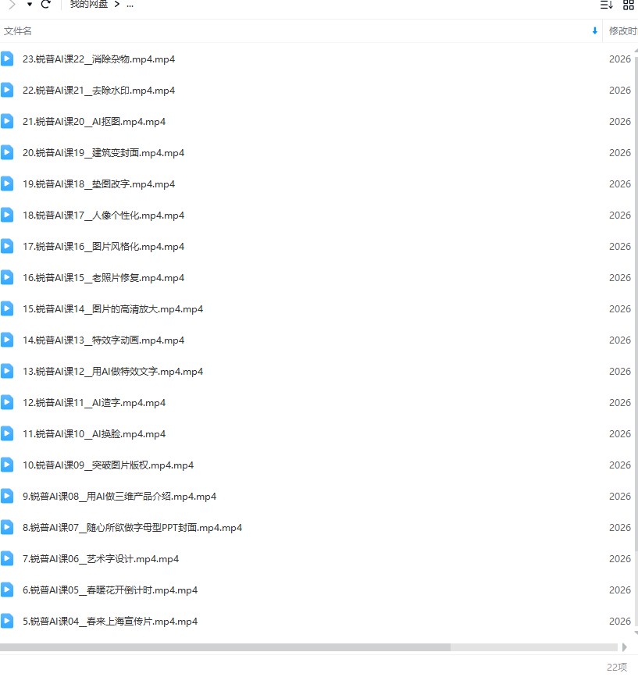Go to 我的网盘 breadcrumb
Screen dimensions: 638x677
click(89, 5)
